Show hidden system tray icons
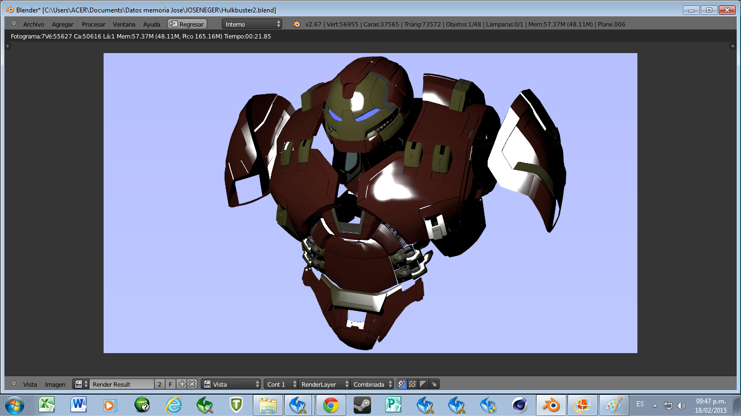Screen dimensions: 741x417 tap(655, 405)
